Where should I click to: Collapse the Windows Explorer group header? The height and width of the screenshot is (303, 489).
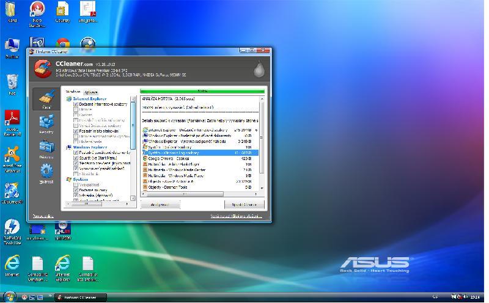pos(90,147)
